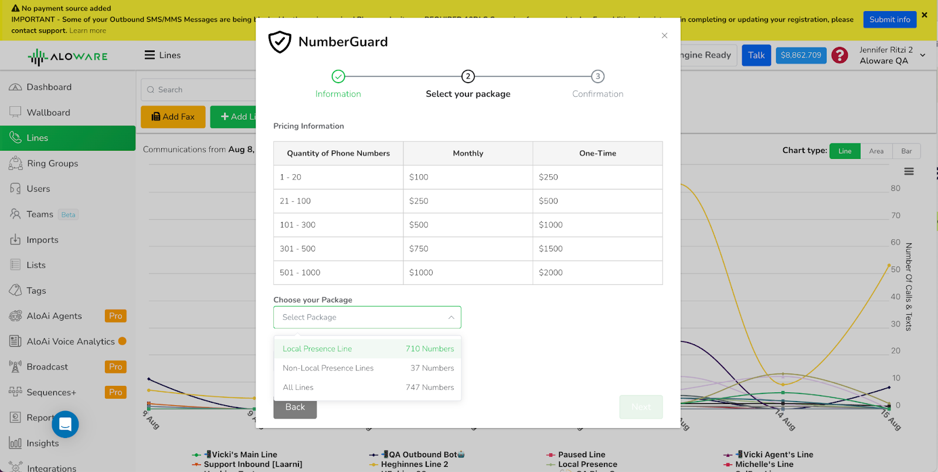The height and width of the screenshot is (472, 938).
Task: Switch chart type to Bar
Action: pyautogui.click(x=906, y=151)
